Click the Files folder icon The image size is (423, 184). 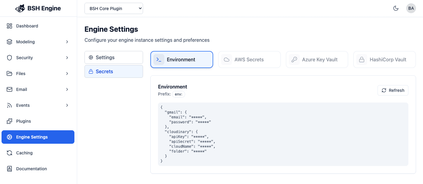[x=9, y=74]
